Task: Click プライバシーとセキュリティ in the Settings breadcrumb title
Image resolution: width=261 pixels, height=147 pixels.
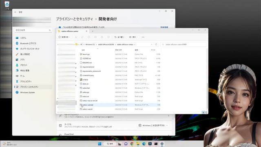Action: (74, 19)
